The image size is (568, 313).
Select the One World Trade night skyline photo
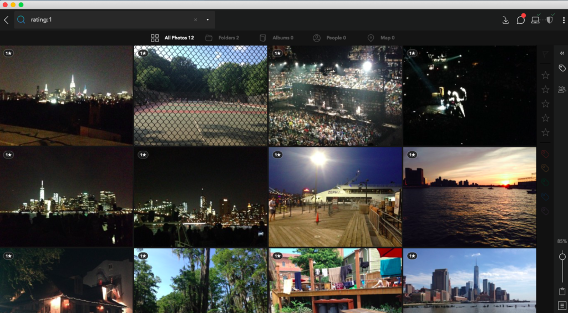(67, 197)
